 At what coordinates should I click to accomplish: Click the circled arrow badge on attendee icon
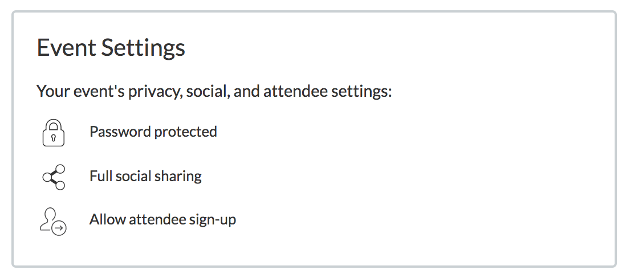point(59,228)
